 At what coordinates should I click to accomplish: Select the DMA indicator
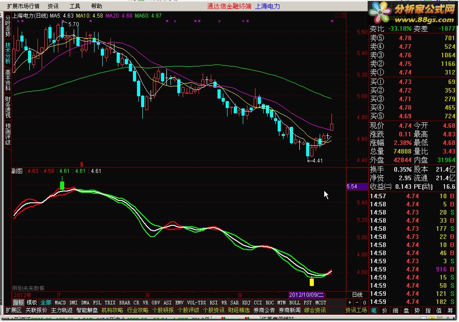(85, 303)
